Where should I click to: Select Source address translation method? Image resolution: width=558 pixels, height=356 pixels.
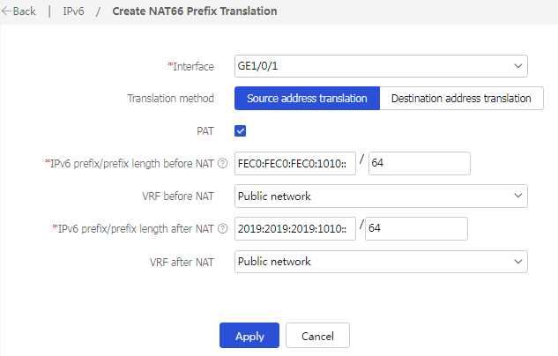pyautogui.click(x=307, y=98)
